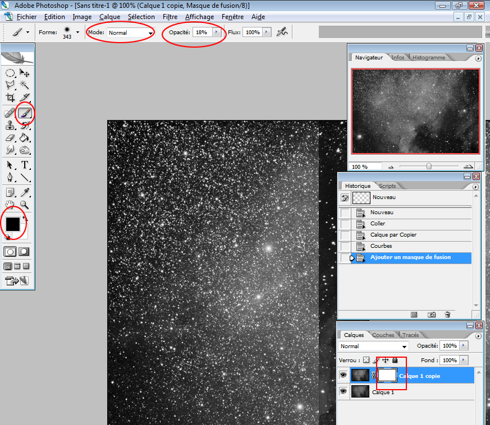Select the Magic Wand tool
This screenshot has width=490, height=425.
click(x=24, y=85)
